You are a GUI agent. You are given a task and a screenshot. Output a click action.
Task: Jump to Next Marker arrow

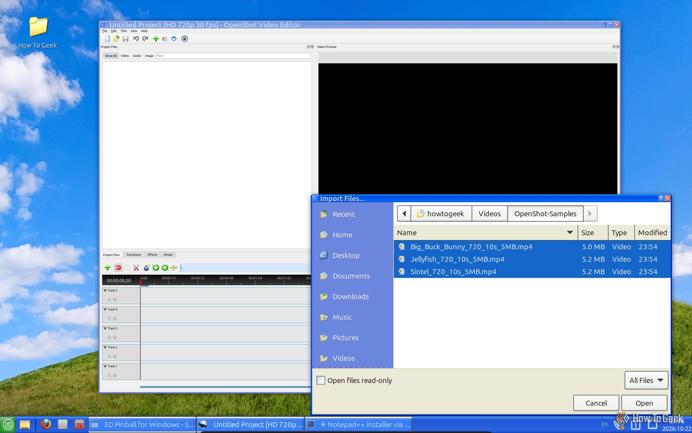click(x=165, y=268)
